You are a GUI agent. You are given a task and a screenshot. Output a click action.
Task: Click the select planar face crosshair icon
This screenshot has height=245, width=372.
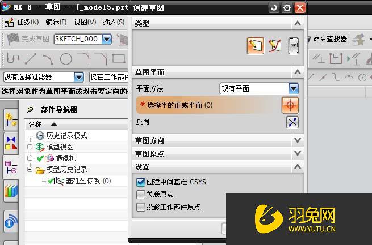290,105
